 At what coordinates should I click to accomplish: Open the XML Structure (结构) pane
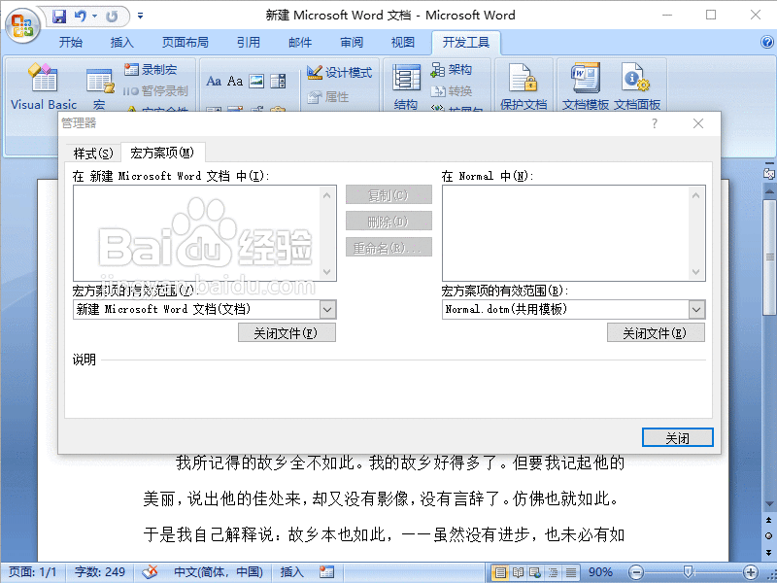[406, 86]
